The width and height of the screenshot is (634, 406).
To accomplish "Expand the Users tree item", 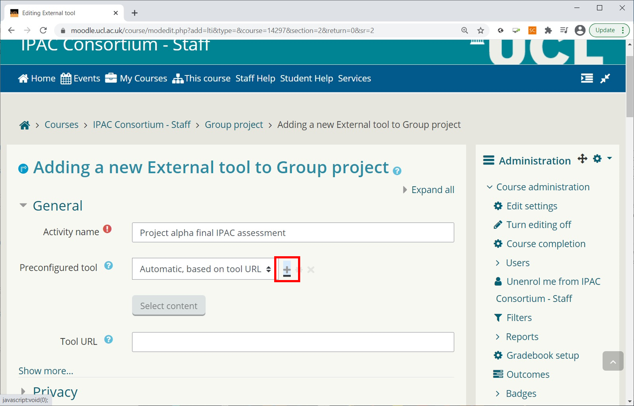I will coord(498,263).
